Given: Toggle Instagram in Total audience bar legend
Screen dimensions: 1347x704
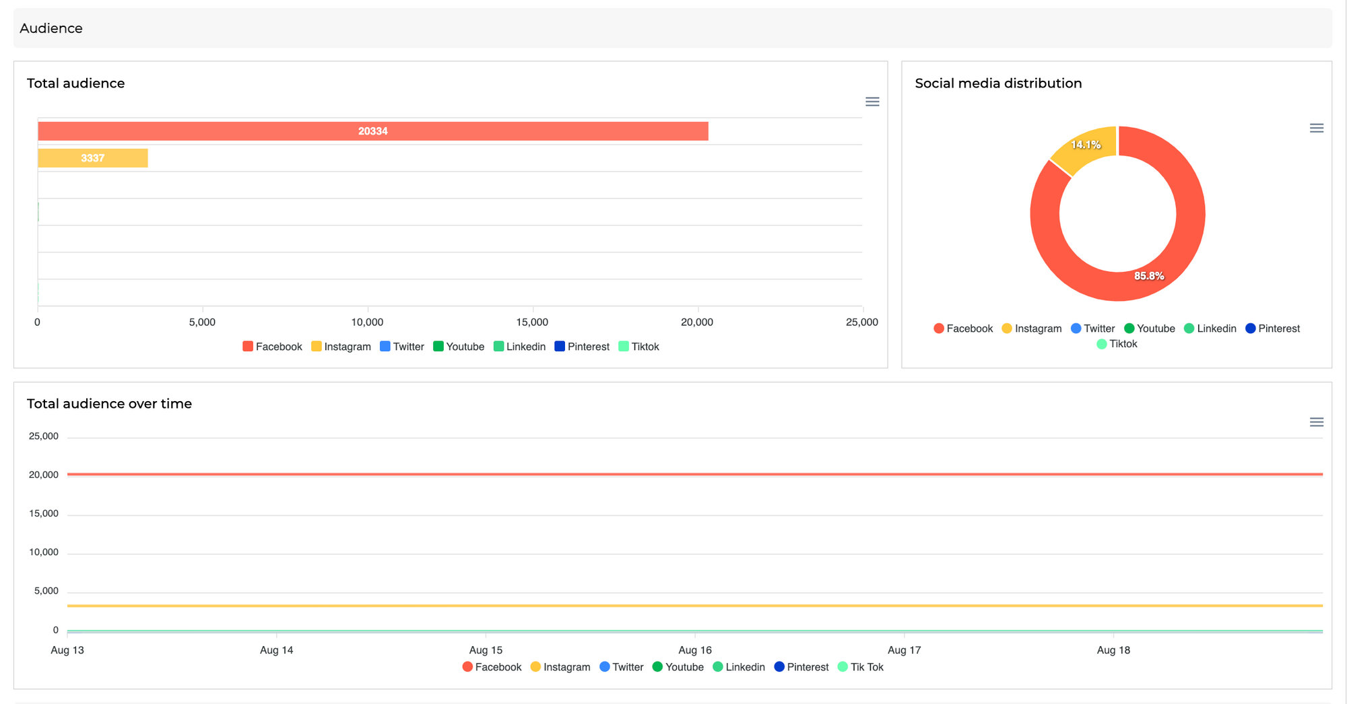Looking at the screenshot, I should 341,347.
